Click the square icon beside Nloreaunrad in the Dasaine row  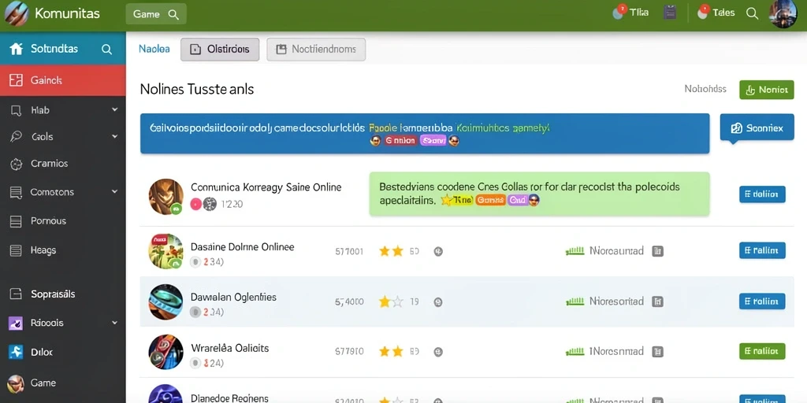click(657, 251)
